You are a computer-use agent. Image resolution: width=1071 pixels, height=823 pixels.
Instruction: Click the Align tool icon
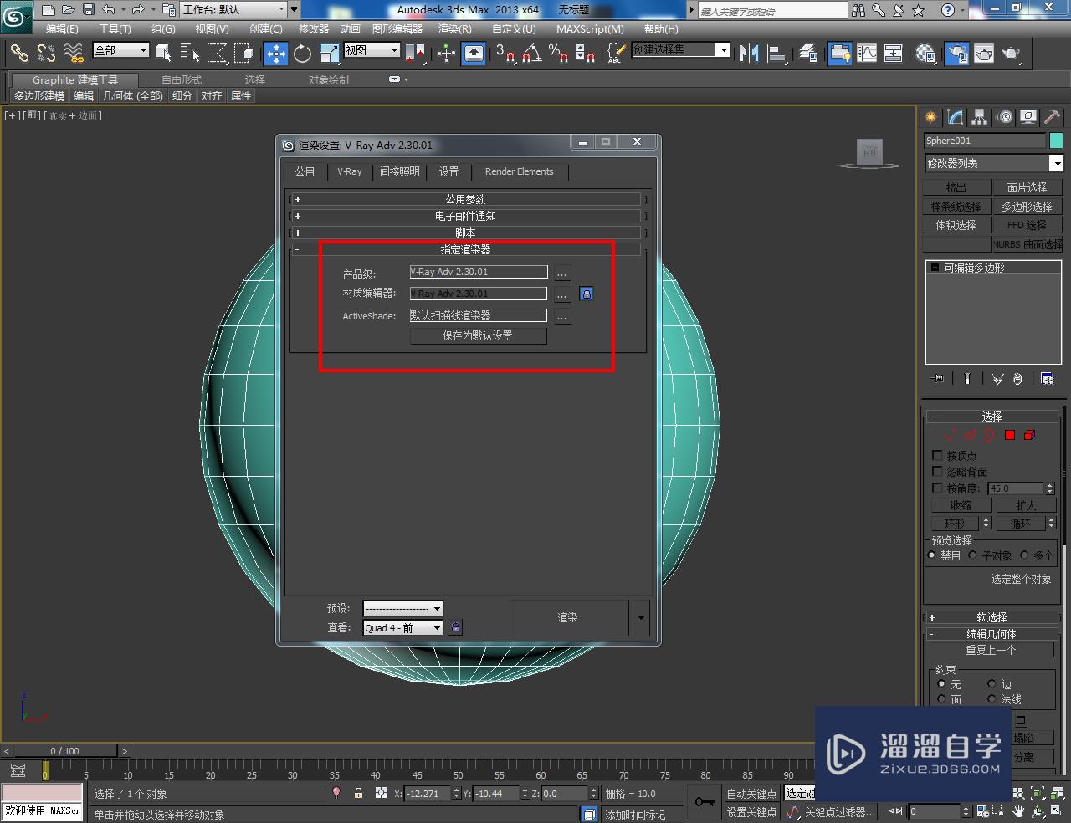777,54
